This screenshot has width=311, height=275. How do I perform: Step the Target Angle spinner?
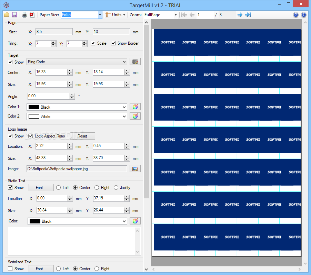point(72,96)
